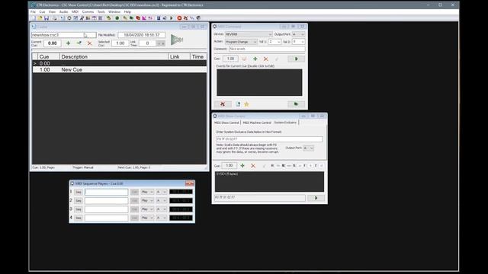Click the Current Cue value field
The image size is (488, 274).
click(x=53, y=43)
